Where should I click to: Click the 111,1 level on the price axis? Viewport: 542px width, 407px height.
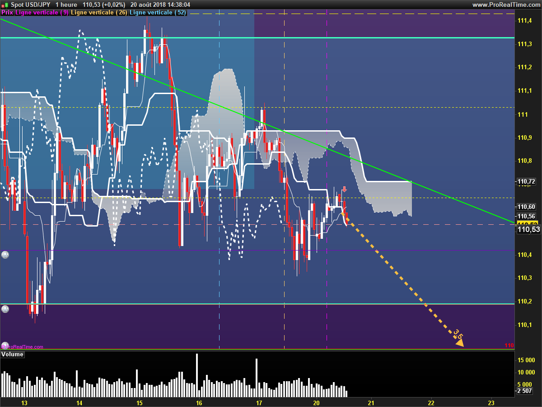point(524,91)
